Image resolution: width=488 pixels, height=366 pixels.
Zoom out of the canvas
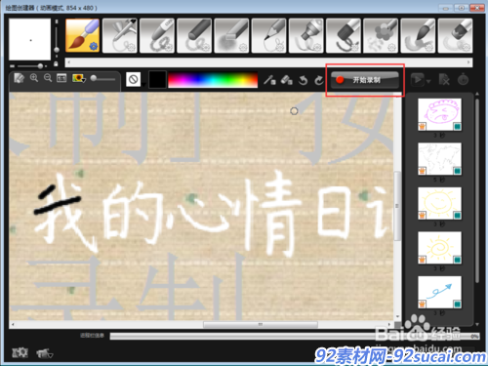click(x=48, y=78)
